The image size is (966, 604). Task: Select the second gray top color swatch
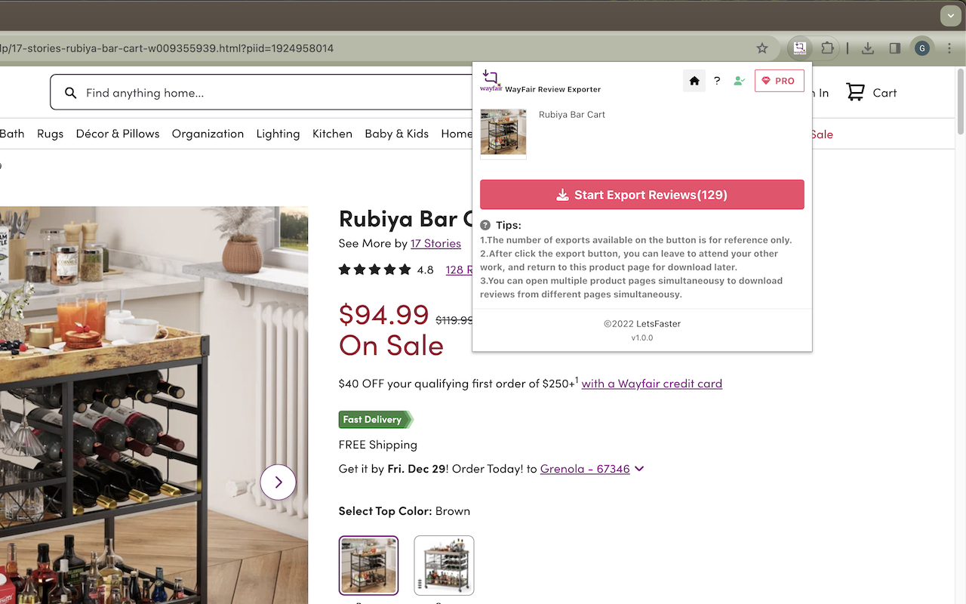pyautogui.click(x=444, y=565)
